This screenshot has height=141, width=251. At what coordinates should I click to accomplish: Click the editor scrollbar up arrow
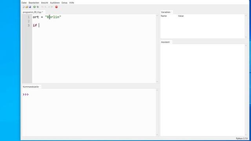pyautogui.click(x=157, y=16)
